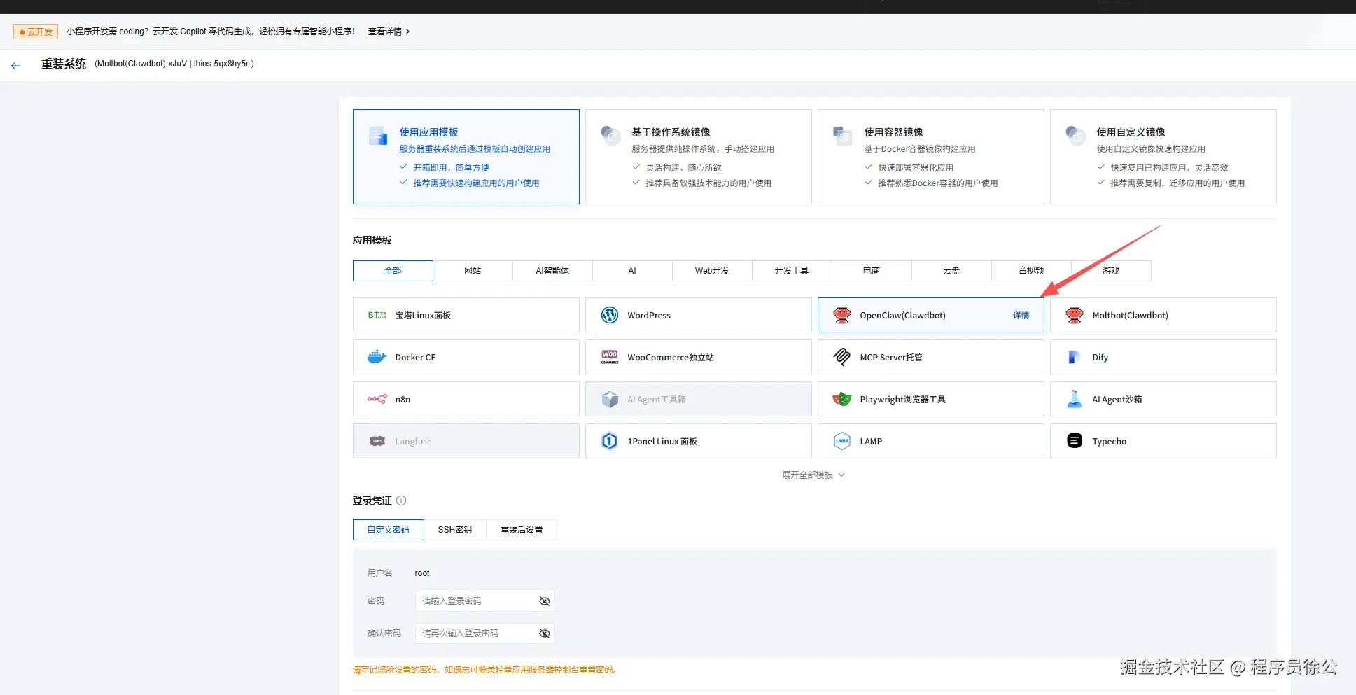Switch to the 电商 category tab

tap(872, 271)
